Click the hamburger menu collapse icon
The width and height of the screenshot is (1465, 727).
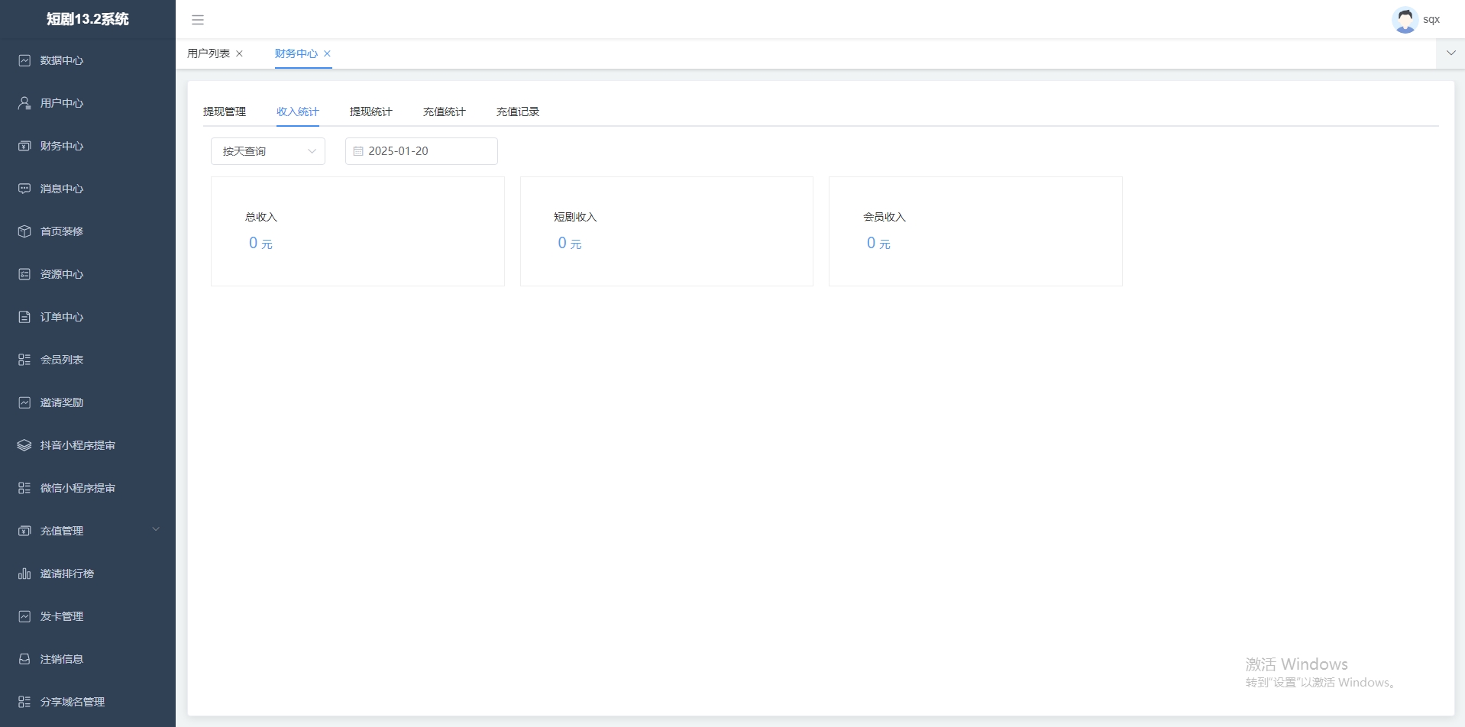click(x=198, y=20)
